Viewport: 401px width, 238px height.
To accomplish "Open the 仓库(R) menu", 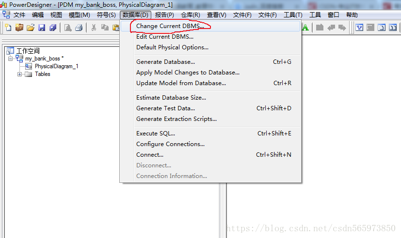I will (x=191, y=15).
